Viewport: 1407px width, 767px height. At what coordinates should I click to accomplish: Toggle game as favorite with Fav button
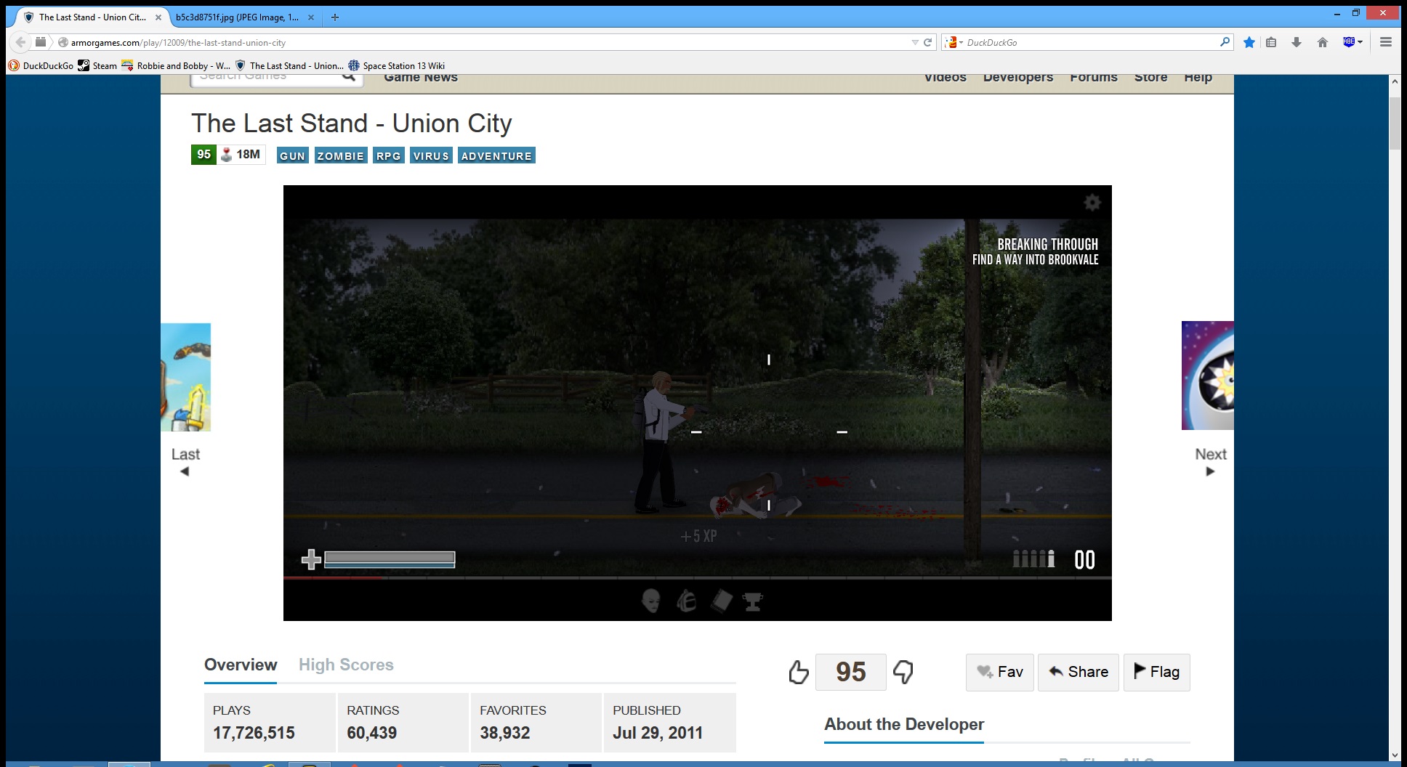(999, 672)
